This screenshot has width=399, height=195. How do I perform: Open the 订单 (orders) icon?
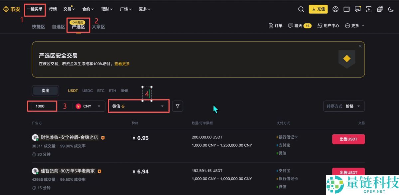point(276,25)
